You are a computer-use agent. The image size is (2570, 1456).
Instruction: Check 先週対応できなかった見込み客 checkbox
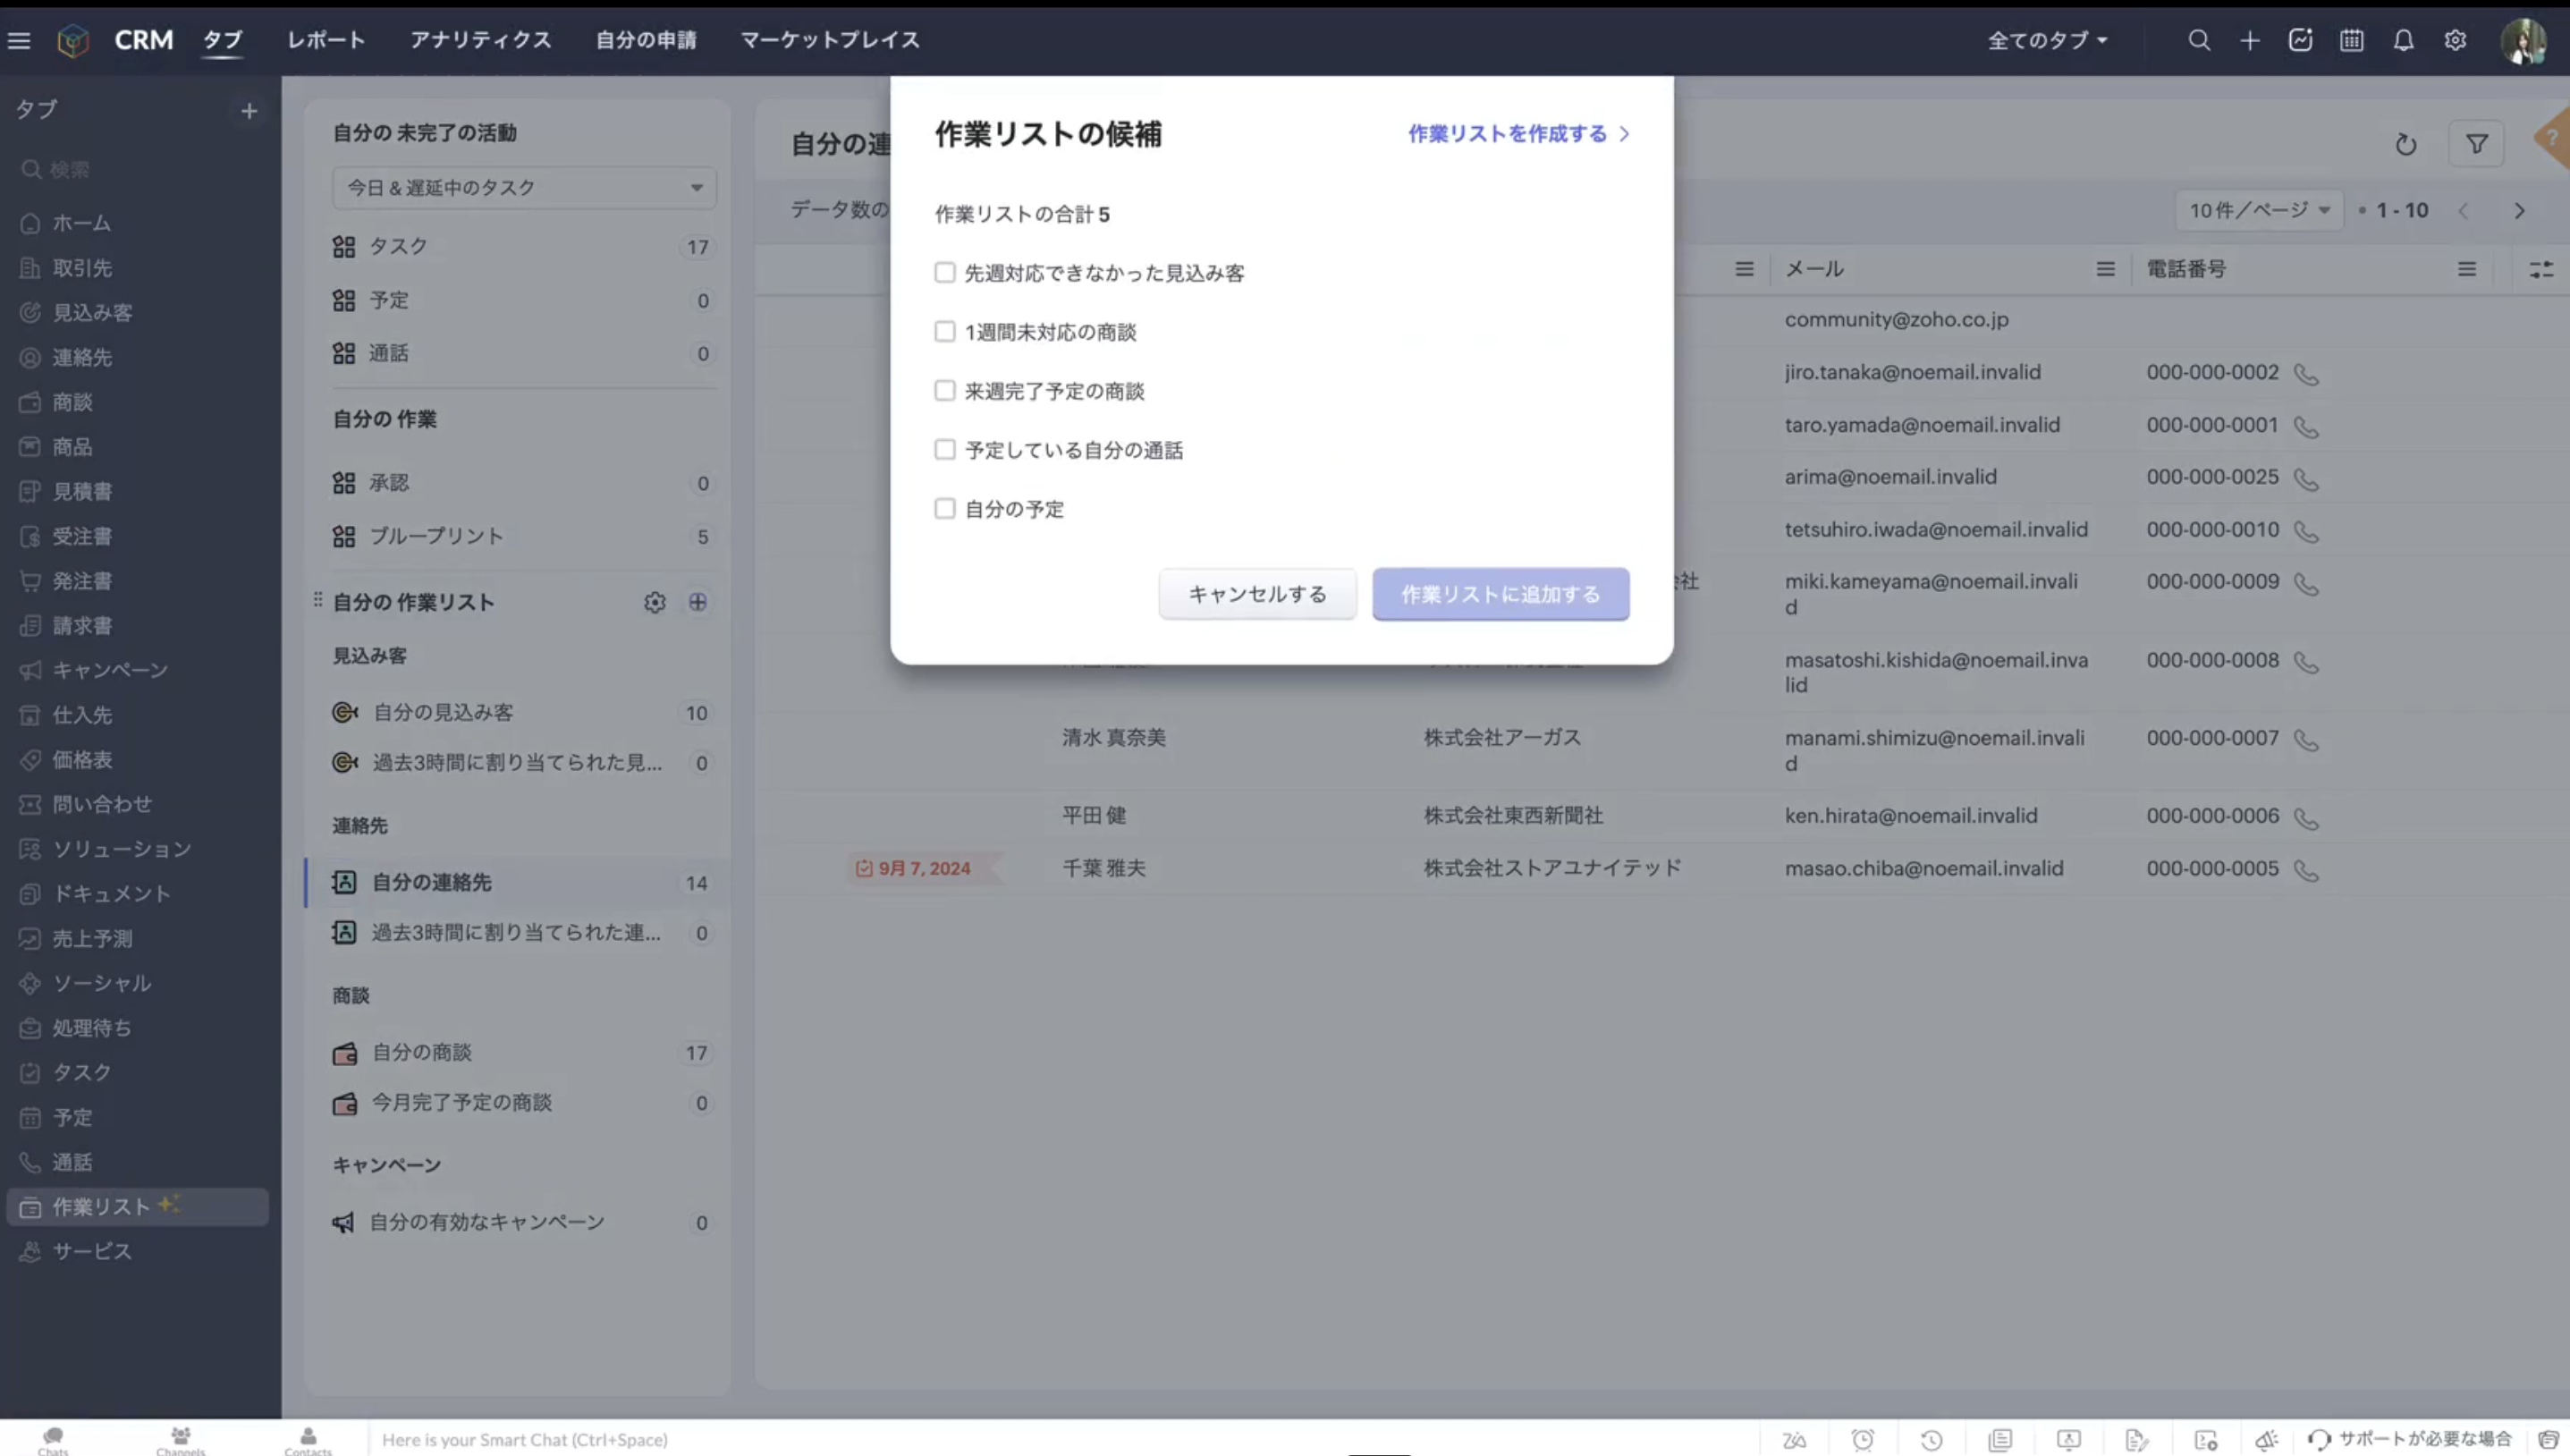(x=944, y=272)
